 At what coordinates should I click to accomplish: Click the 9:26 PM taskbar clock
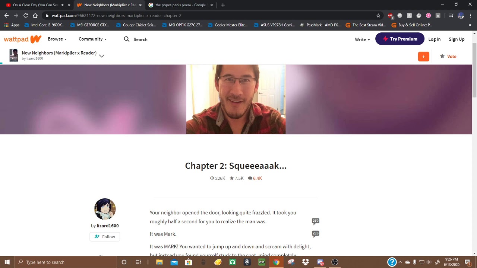click(451, 262)
